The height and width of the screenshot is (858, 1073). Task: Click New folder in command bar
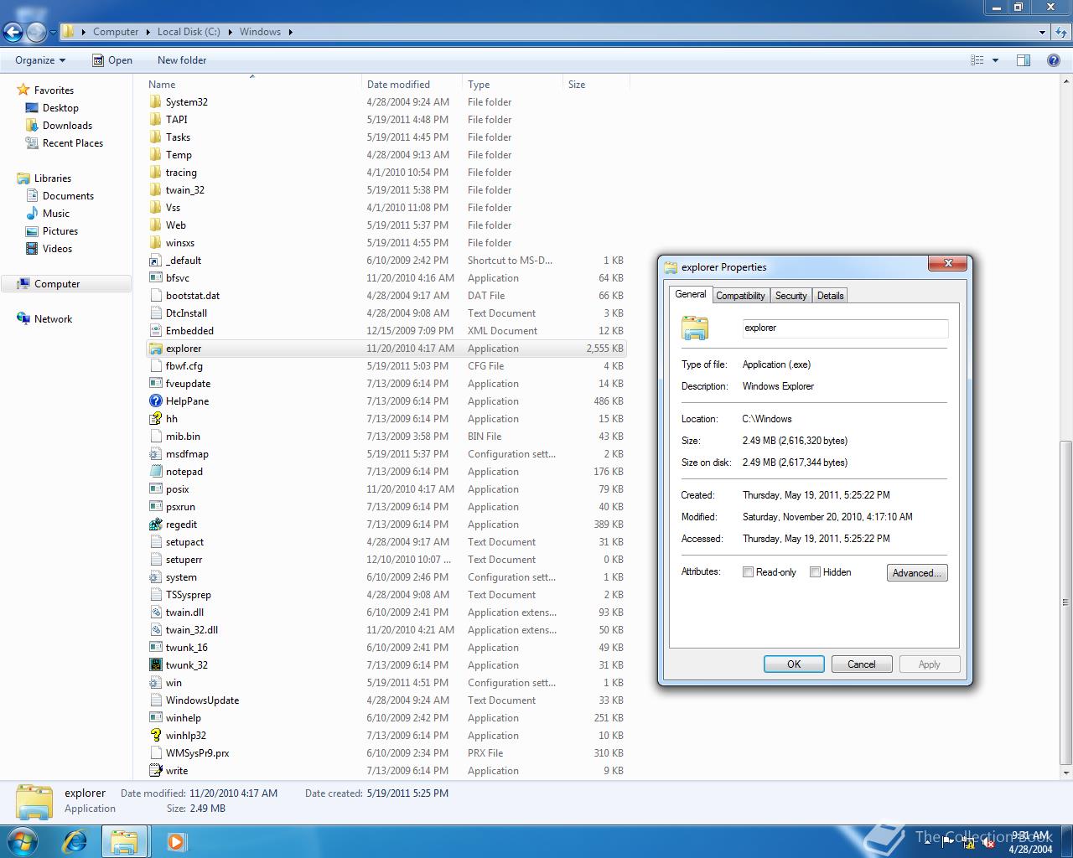coord(182,60)
